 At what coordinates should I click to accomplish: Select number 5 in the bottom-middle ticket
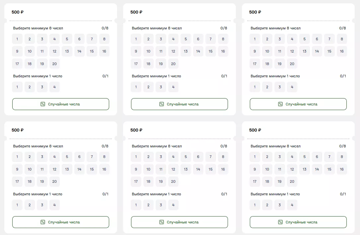[x=186, y=157]
